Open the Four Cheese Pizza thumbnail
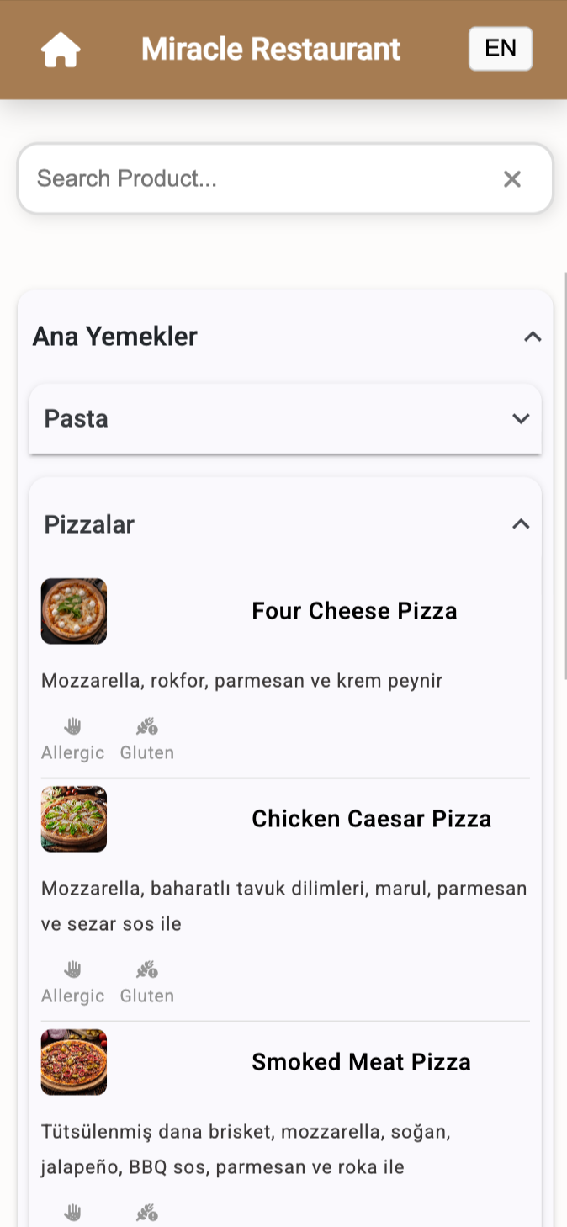Image resolution: width=567 pixels, height=1227 pixels. click(x=74, y=611)
